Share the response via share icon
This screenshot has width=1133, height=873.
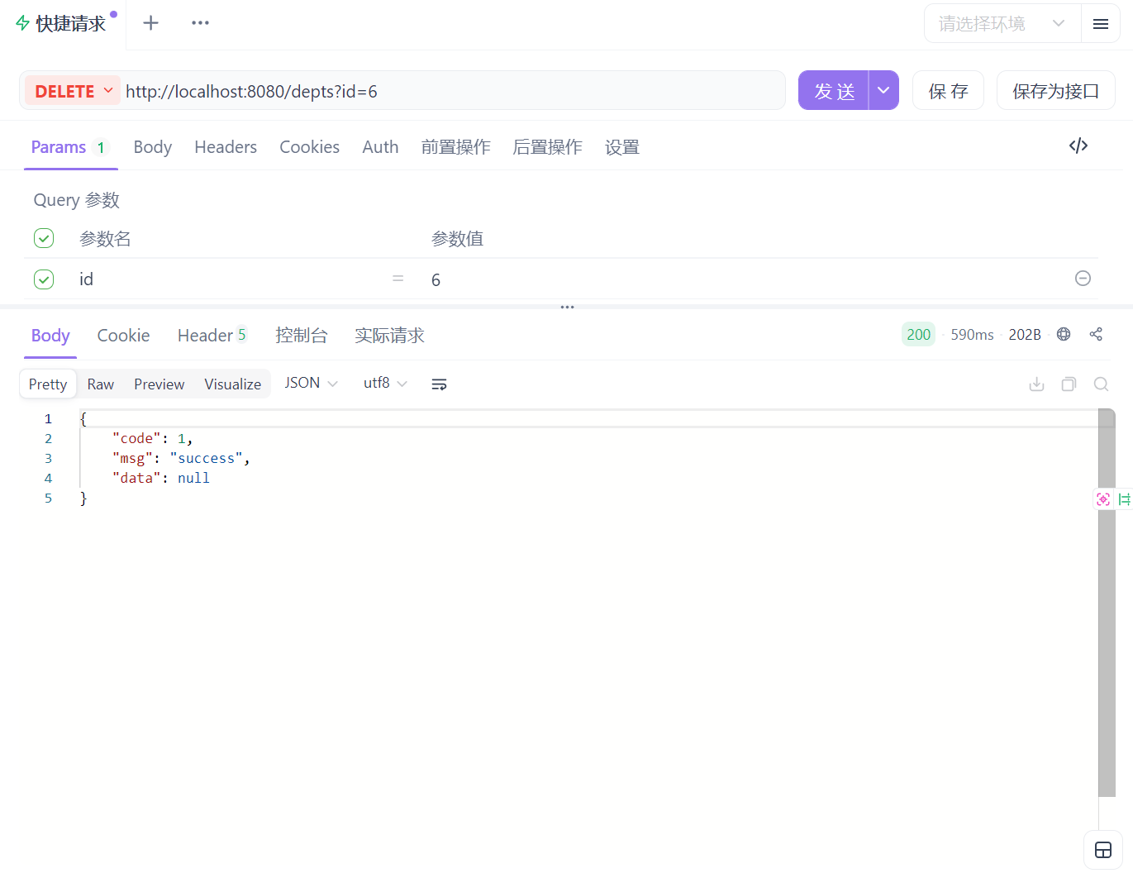[x=1096, y=334]
